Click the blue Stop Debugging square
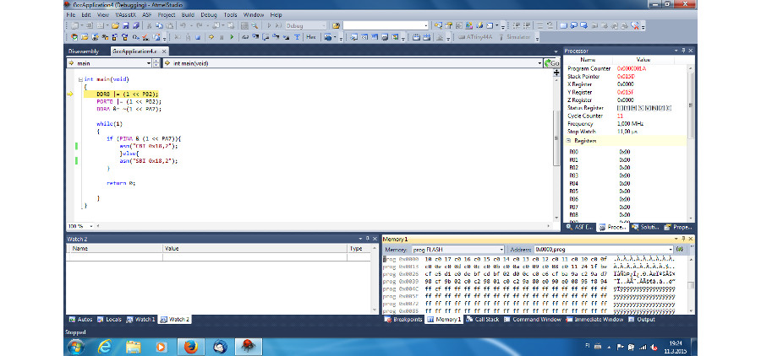 pyautogui.click(x=198, y=37)
